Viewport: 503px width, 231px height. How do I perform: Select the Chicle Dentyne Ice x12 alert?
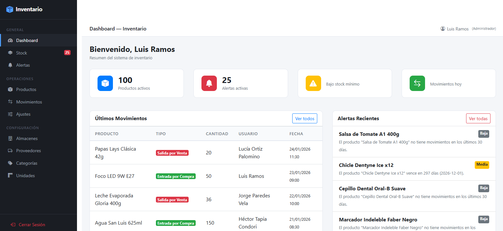(366, 165)
